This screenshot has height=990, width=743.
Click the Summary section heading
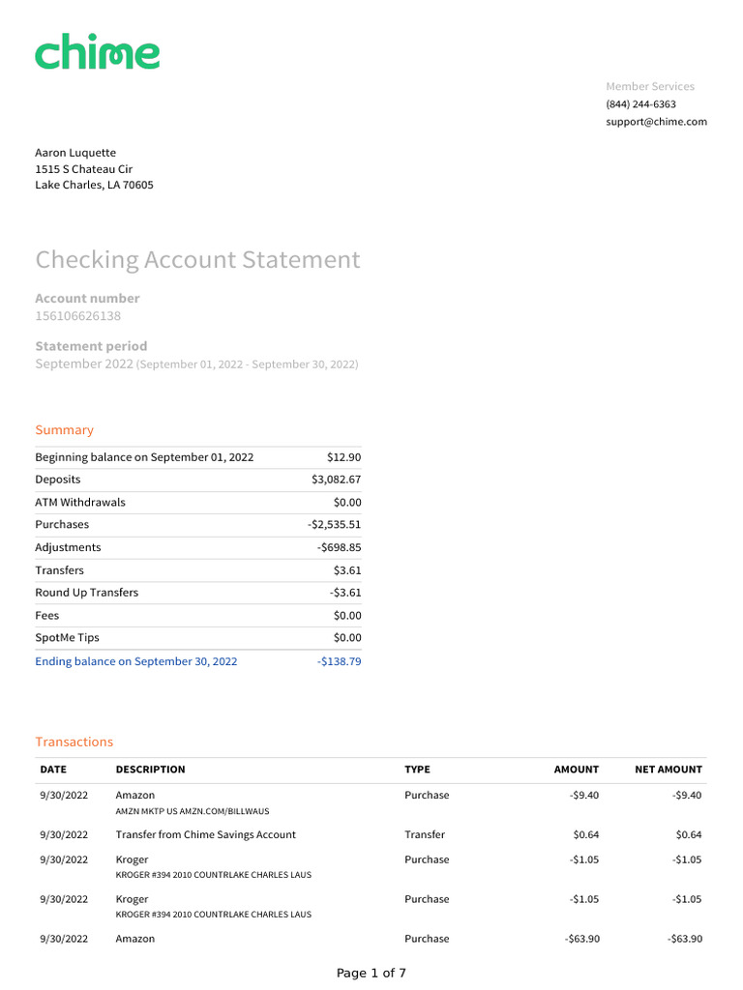tap(65, 430)
